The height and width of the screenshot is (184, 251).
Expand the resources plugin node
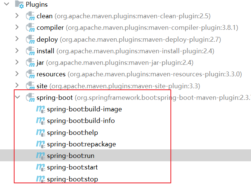click(17, 74)
